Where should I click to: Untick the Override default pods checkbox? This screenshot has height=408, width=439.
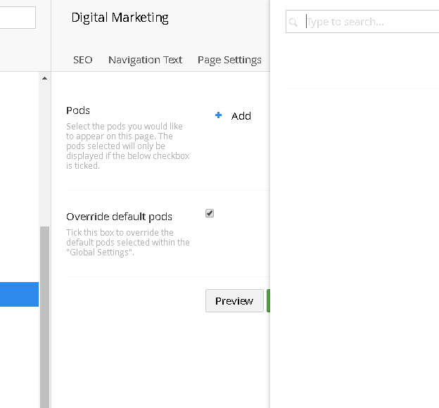tap(210, 213)
